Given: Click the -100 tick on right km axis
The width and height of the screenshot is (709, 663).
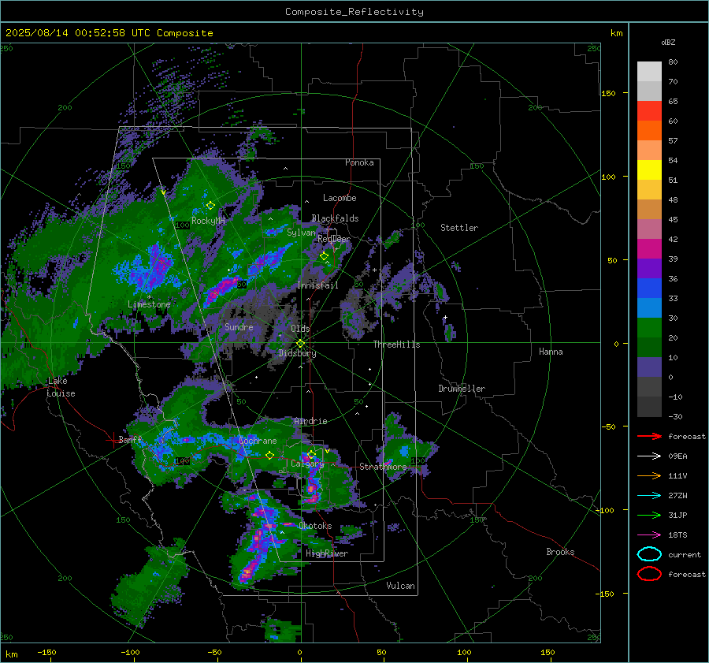Looking at the screenshot, I should click(605, 510).
